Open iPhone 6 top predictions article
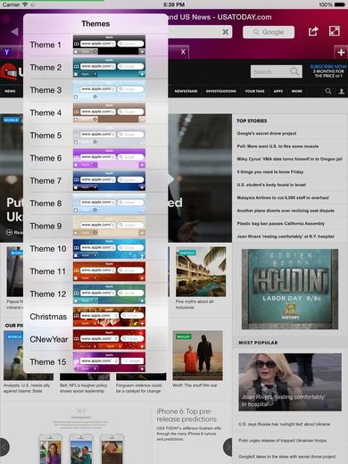The width and height of the screenshot is (348, 464). coord(186,415)
